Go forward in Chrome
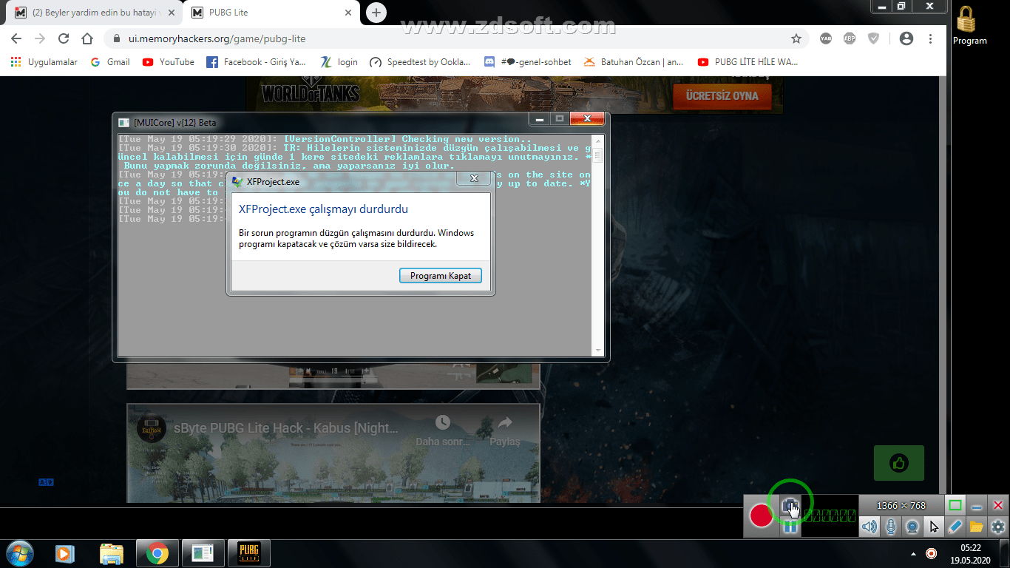 point(40,38)
